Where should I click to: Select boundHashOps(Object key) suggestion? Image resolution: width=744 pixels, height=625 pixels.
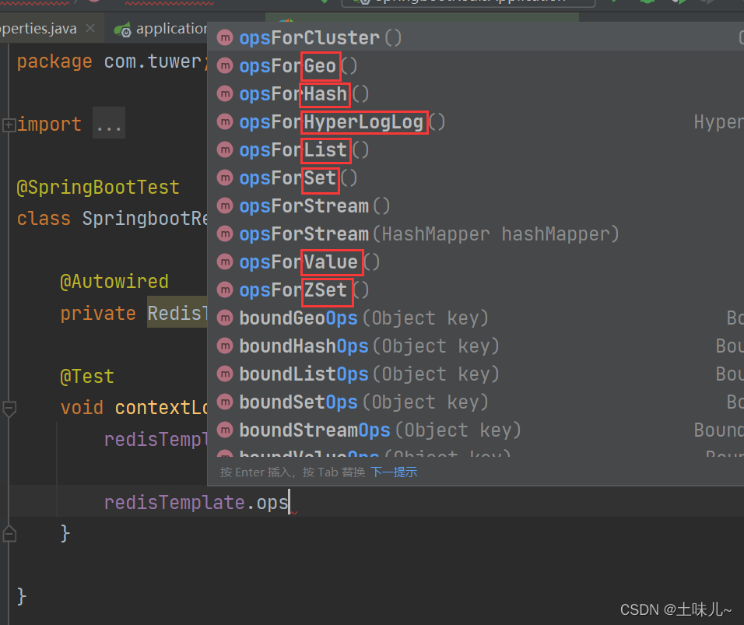tap(476, 346)
